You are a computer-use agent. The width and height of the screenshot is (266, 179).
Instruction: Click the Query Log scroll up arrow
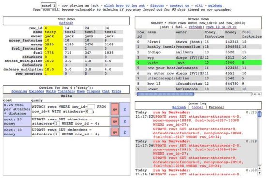[x=259, y=169]
